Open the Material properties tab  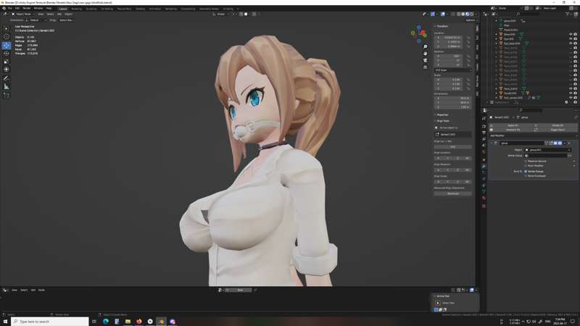(x=484, y=198)
